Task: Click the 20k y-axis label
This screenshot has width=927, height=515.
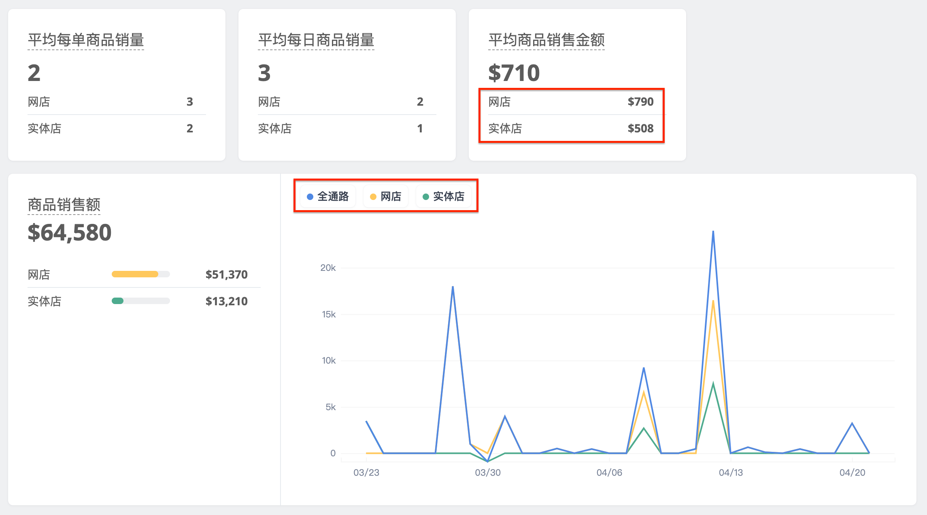Action: pos(328,268)
